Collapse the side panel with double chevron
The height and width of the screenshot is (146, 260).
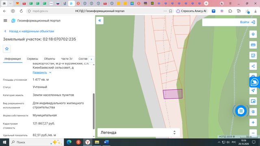pyautogui.click(x=100, y=21)
